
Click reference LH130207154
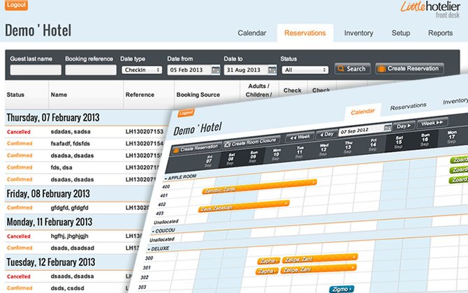coord(145,144)
